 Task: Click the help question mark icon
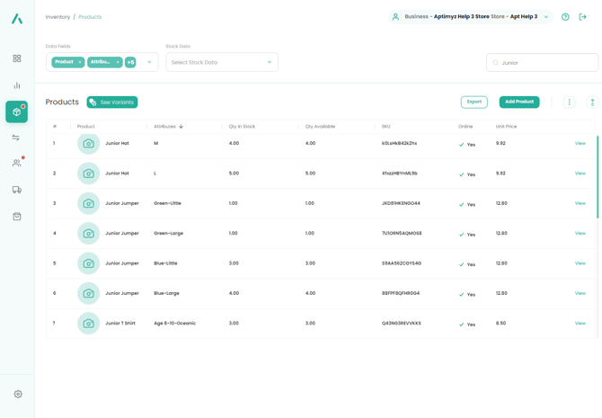coord(565,17)
